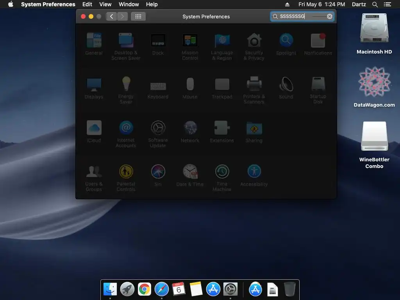Open Finder from the Dock
This screenshot has width=400, height=300.
coord(110,289)
